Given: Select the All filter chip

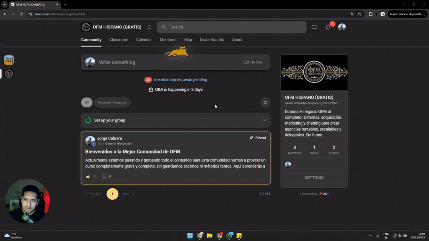Looking at the screenshot, I should 87,103.
